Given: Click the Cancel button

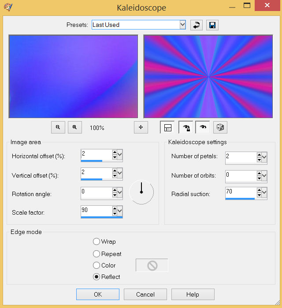Looking at the screenshot, I should click(145, 294).
